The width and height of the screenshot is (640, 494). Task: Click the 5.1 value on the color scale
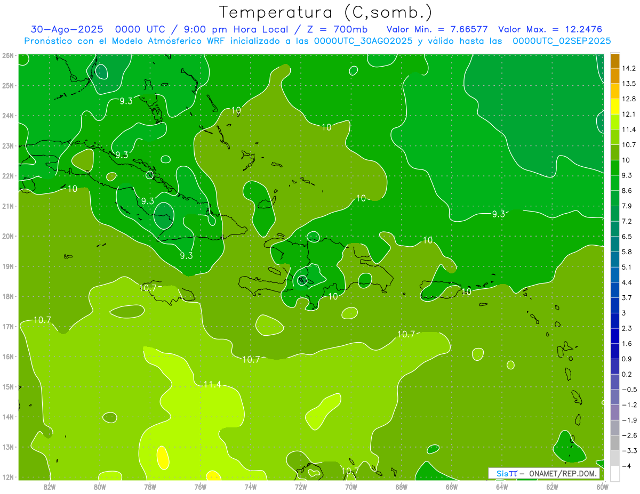pyautogui.click(x=627, y=267)
